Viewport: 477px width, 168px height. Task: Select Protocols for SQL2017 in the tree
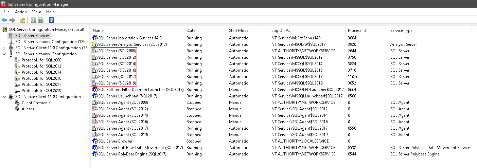click(x=41, y=85)
